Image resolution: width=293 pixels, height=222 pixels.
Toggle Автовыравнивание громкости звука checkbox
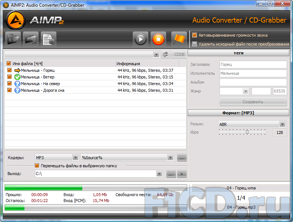(x=194, y=35)
